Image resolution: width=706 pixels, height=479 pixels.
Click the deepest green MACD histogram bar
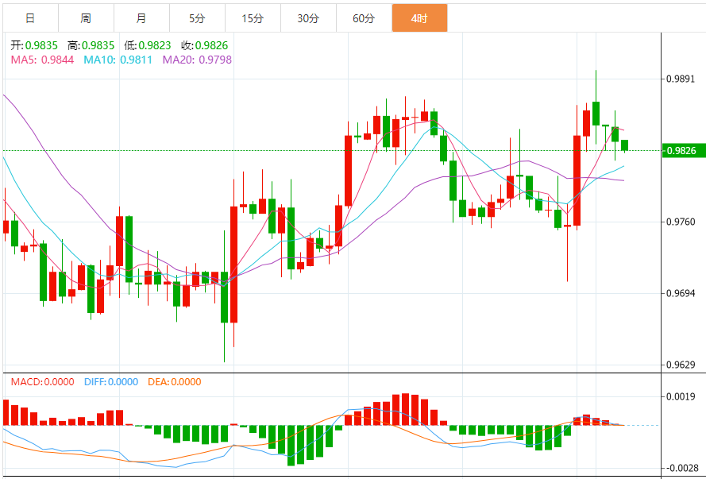click(291, 446)
